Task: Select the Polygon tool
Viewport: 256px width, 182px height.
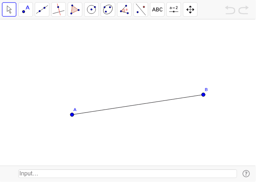Action: click(x=75, y=9)
